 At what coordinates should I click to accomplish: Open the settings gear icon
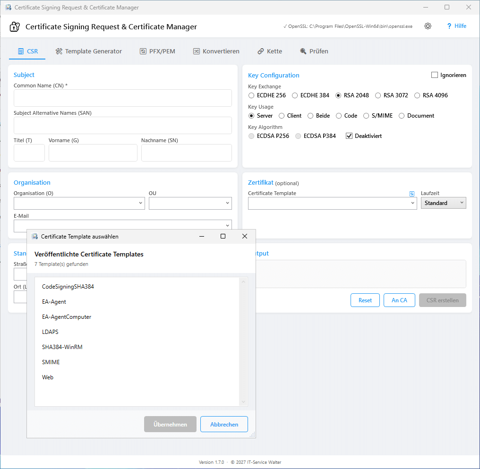428,26
